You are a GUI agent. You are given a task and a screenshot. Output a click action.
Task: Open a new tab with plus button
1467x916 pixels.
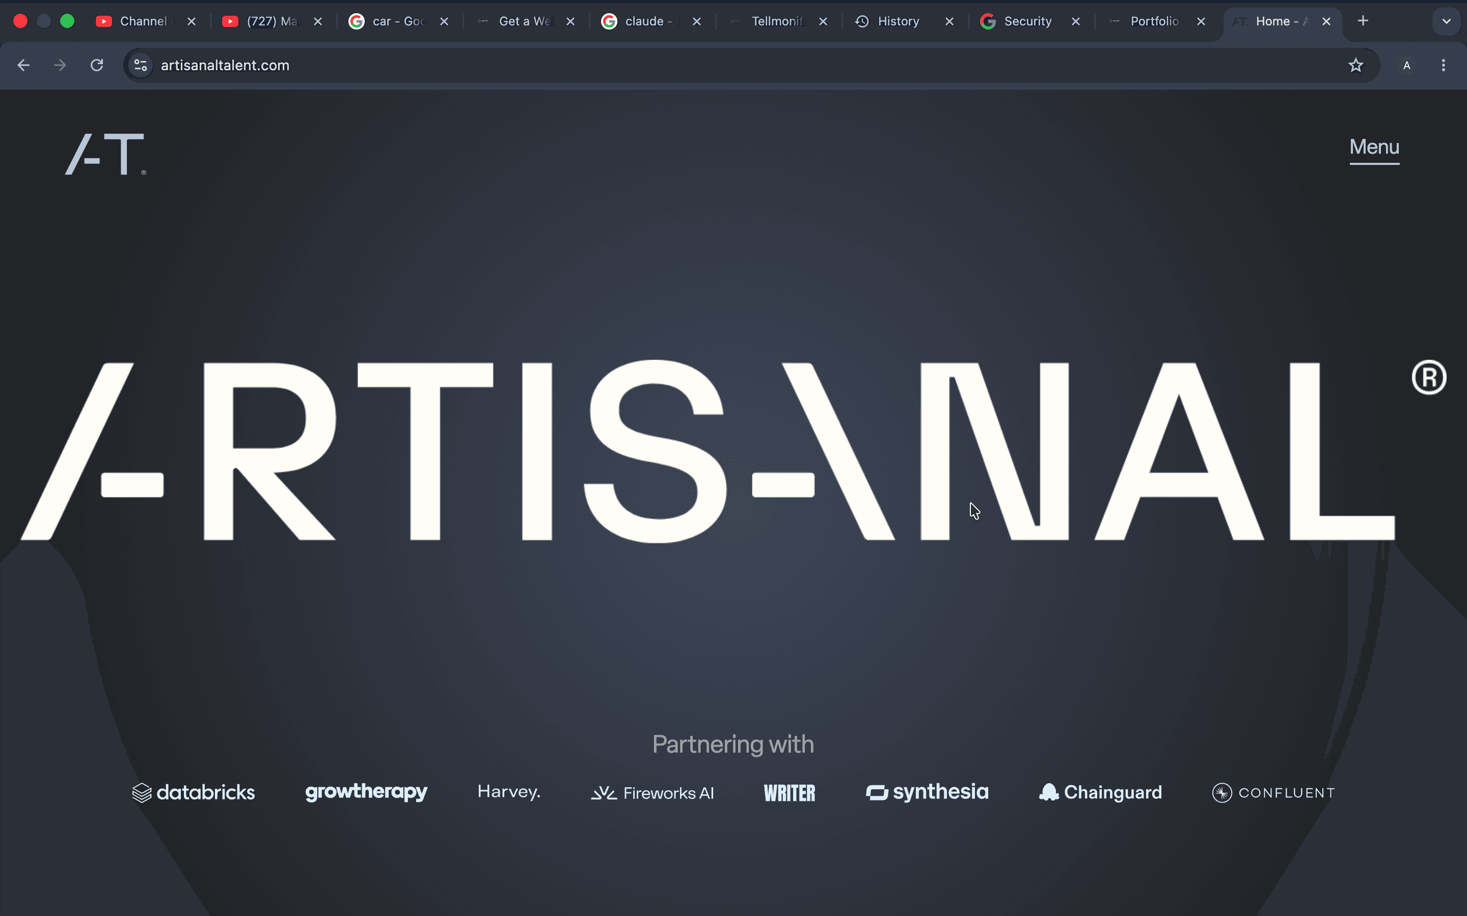pos(1363,21)
